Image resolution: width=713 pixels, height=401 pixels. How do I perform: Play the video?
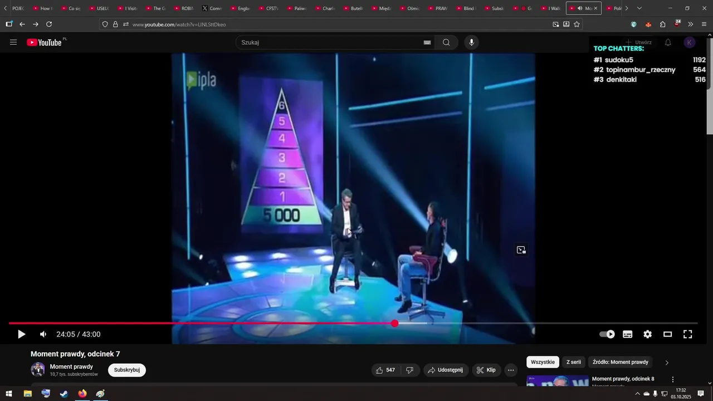tap(21, 334)
